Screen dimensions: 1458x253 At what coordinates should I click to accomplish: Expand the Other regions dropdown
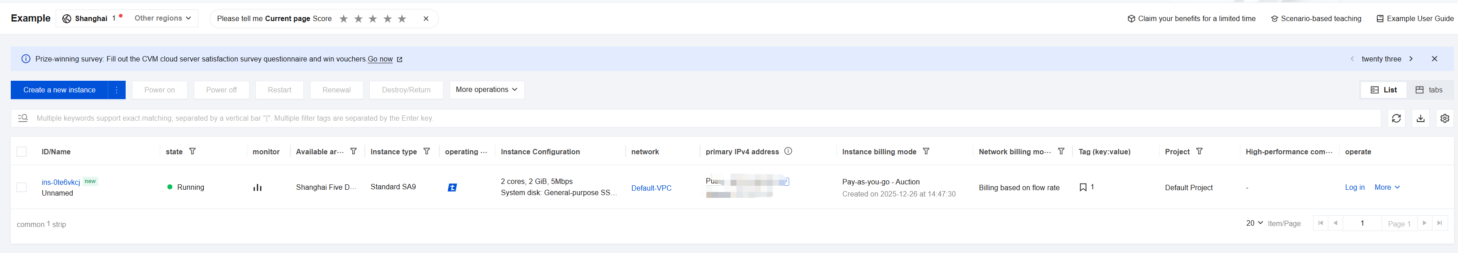pyautogui.click(x=162, y=18)
